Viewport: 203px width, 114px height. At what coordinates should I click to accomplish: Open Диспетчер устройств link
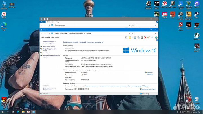(49, 46)
